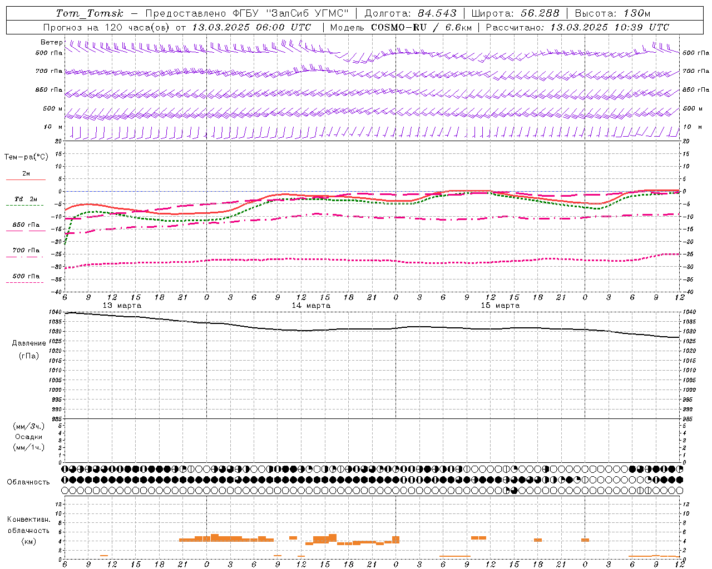This screenshot has width=712, height=569.
Task: Click the Tom_Tomsk station title
Action: 90,13
